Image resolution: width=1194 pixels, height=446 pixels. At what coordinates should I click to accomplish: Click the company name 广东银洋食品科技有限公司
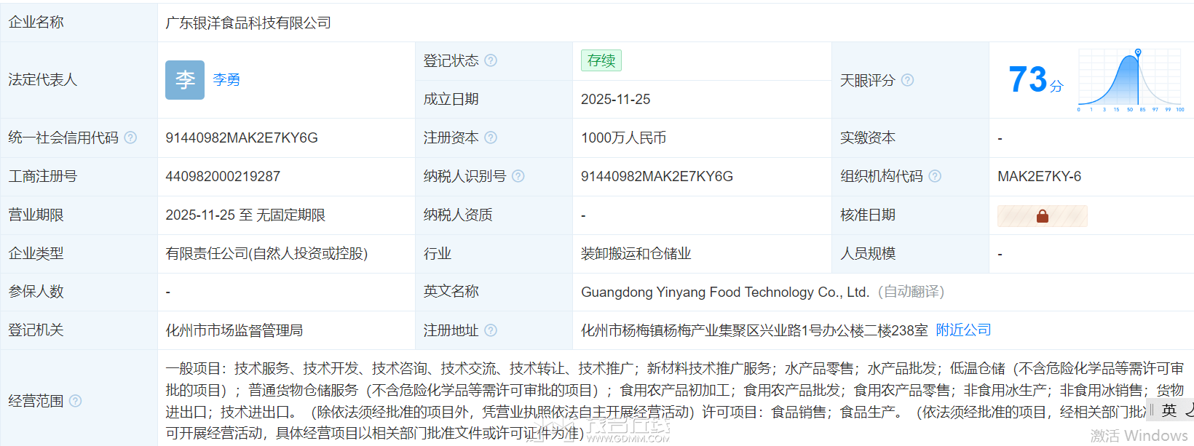(x=248, y=23)
